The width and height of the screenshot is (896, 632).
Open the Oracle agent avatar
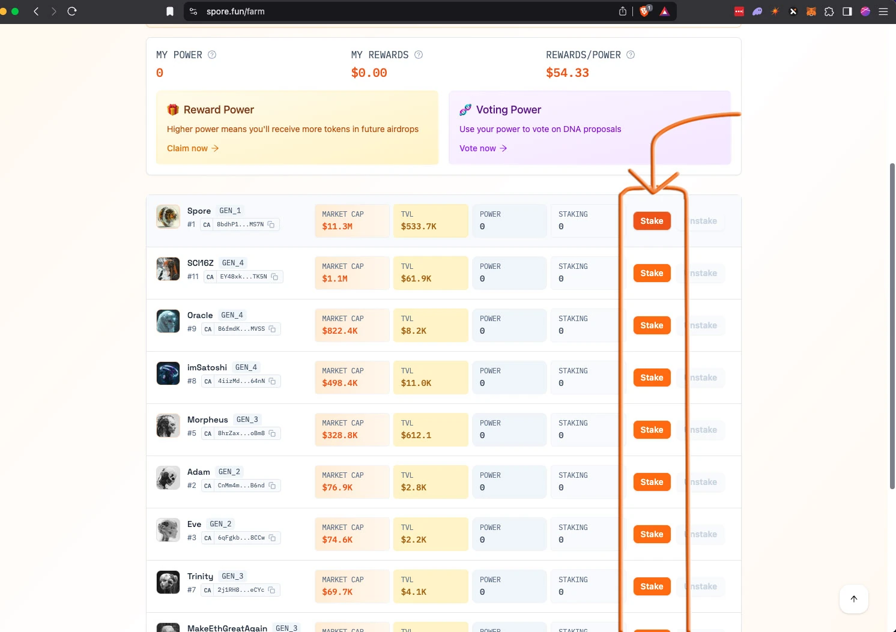point(168,321)
